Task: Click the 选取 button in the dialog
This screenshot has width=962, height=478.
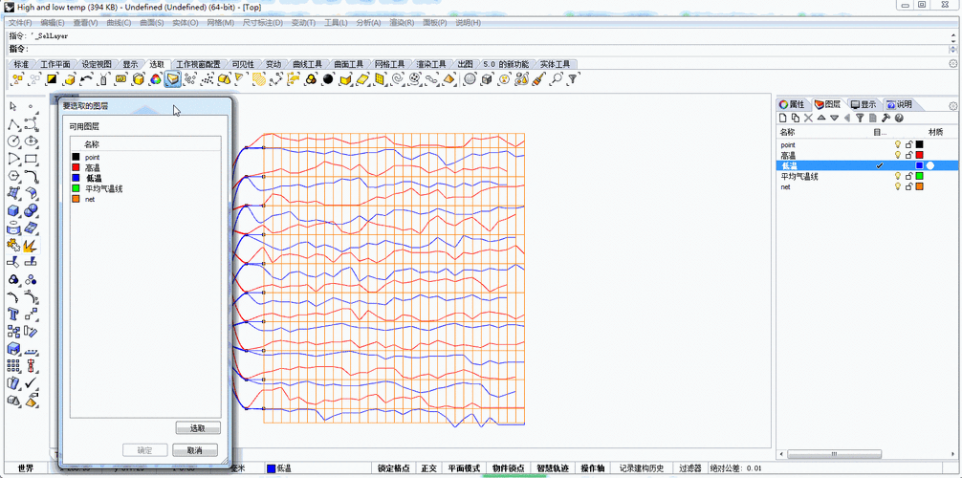Action: [197, 428]
